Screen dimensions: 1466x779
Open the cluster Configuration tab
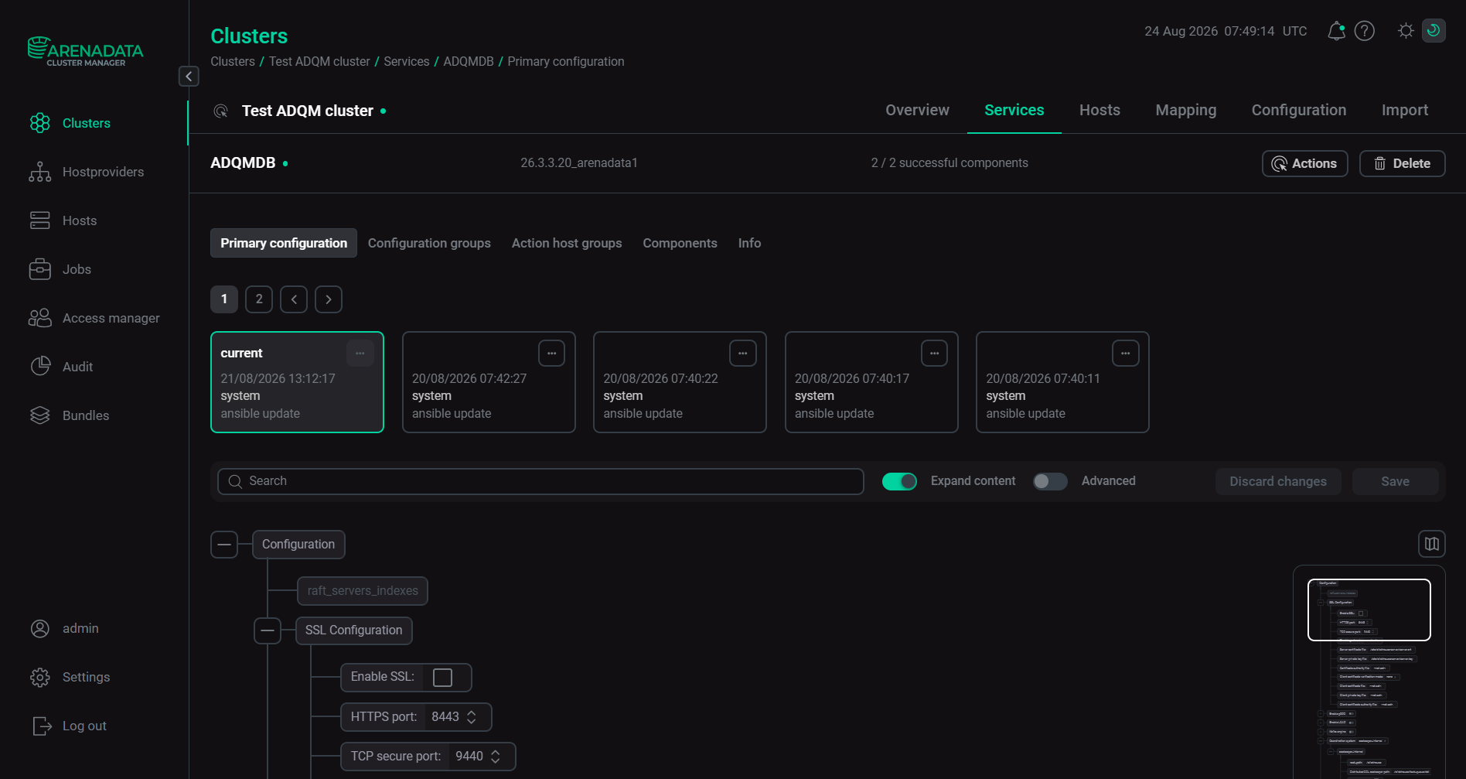(1299, 110)
